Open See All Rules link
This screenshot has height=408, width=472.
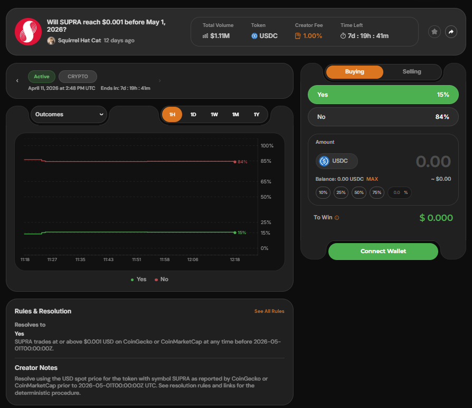tap(269, 311)
